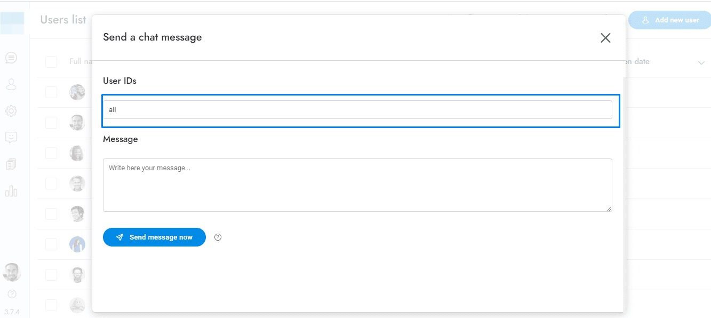
Task: Open the Chatbot smiley-face sidebar icon
Action: pyautogui.click(x=11, y=138)
